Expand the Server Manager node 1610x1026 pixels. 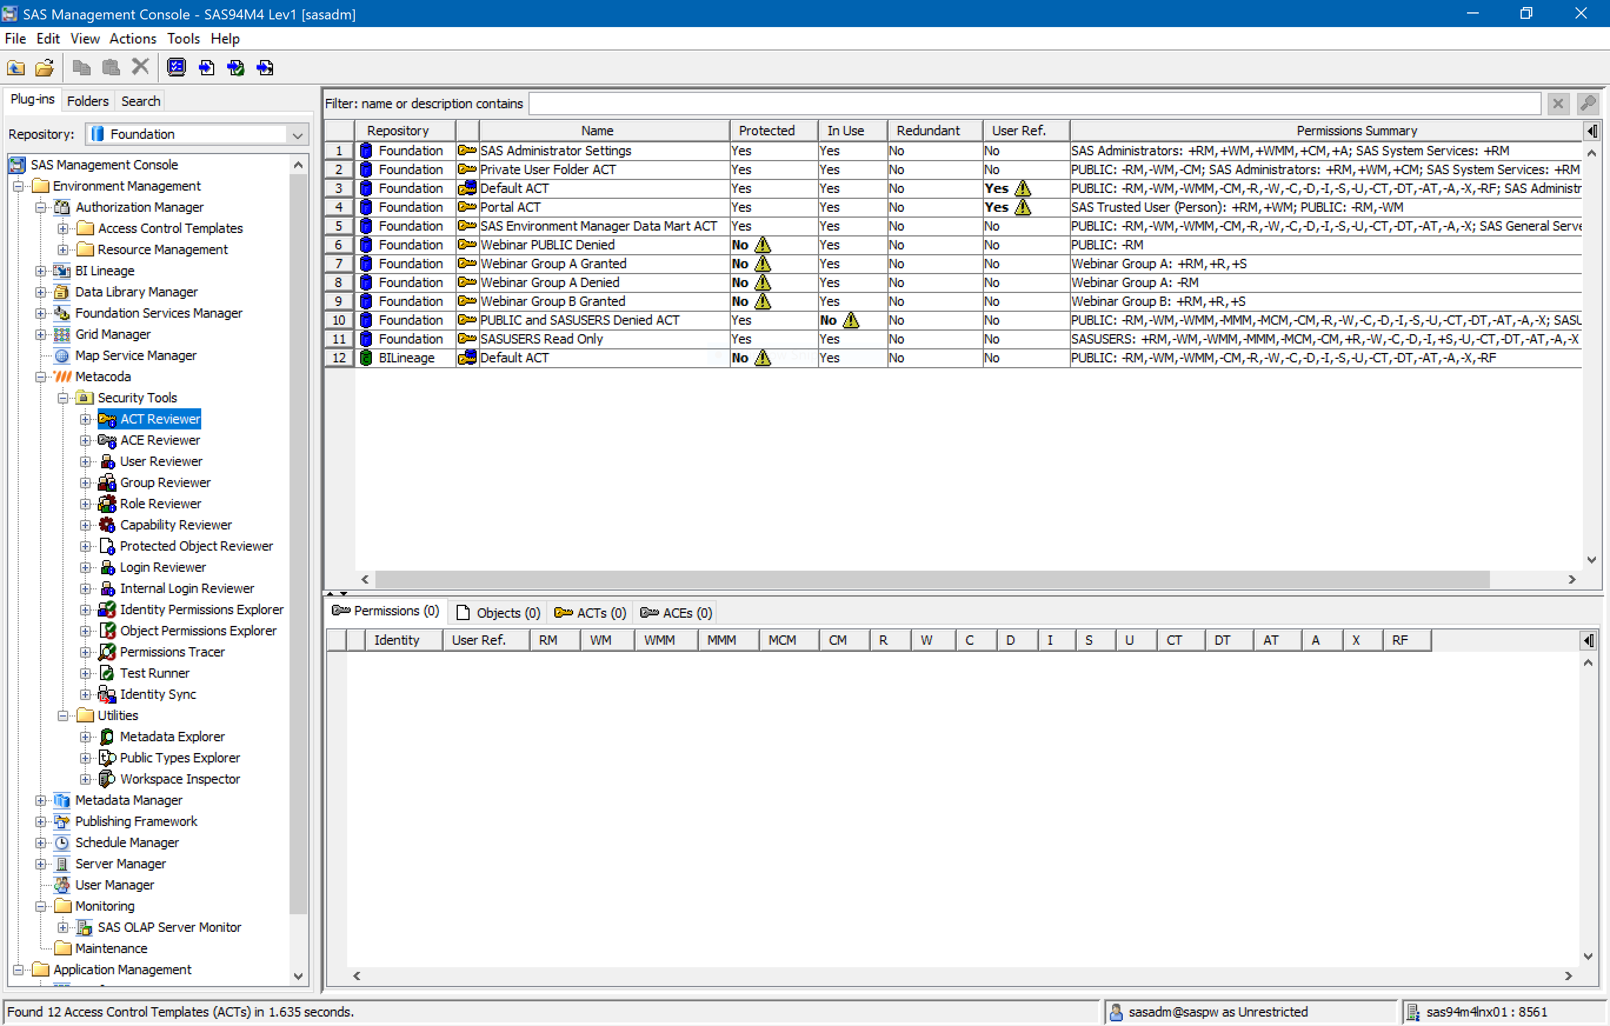(41, 864)
